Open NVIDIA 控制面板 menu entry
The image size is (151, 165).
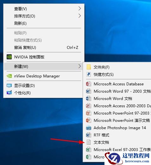click(x=44, y=57)
